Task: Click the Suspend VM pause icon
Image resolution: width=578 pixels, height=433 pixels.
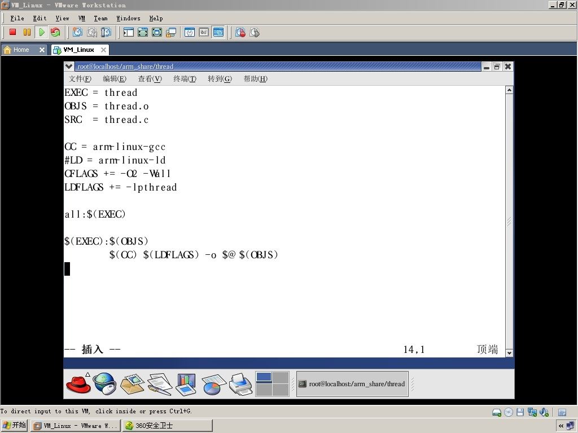Action: click(x=27, y=32)
